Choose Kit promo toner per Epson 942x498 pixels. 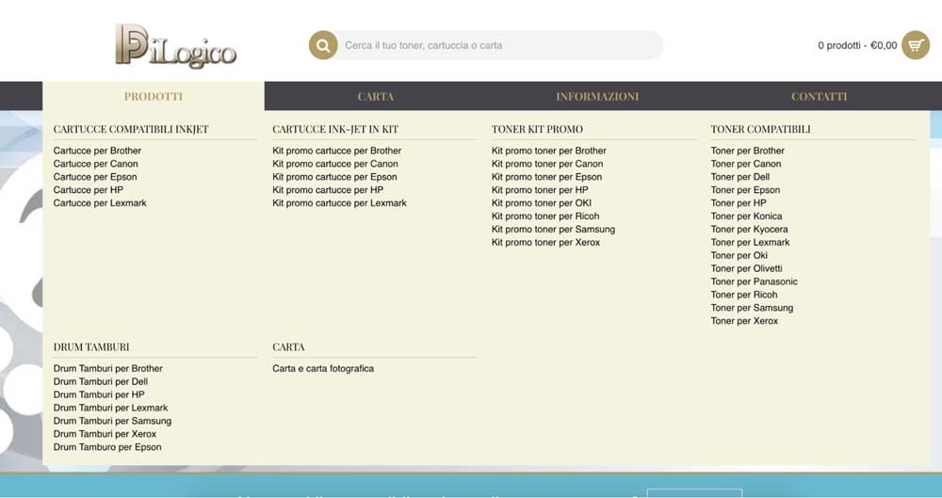tap(546, 177)
